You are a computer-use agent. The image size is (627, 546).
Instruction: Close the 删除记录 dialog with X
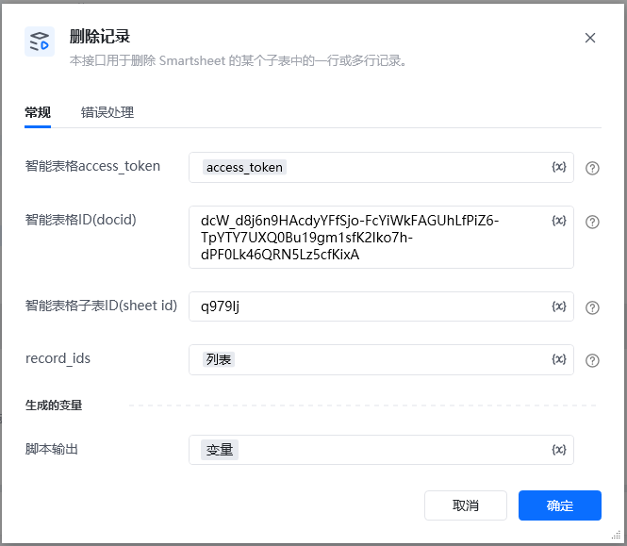coord(590,38)
